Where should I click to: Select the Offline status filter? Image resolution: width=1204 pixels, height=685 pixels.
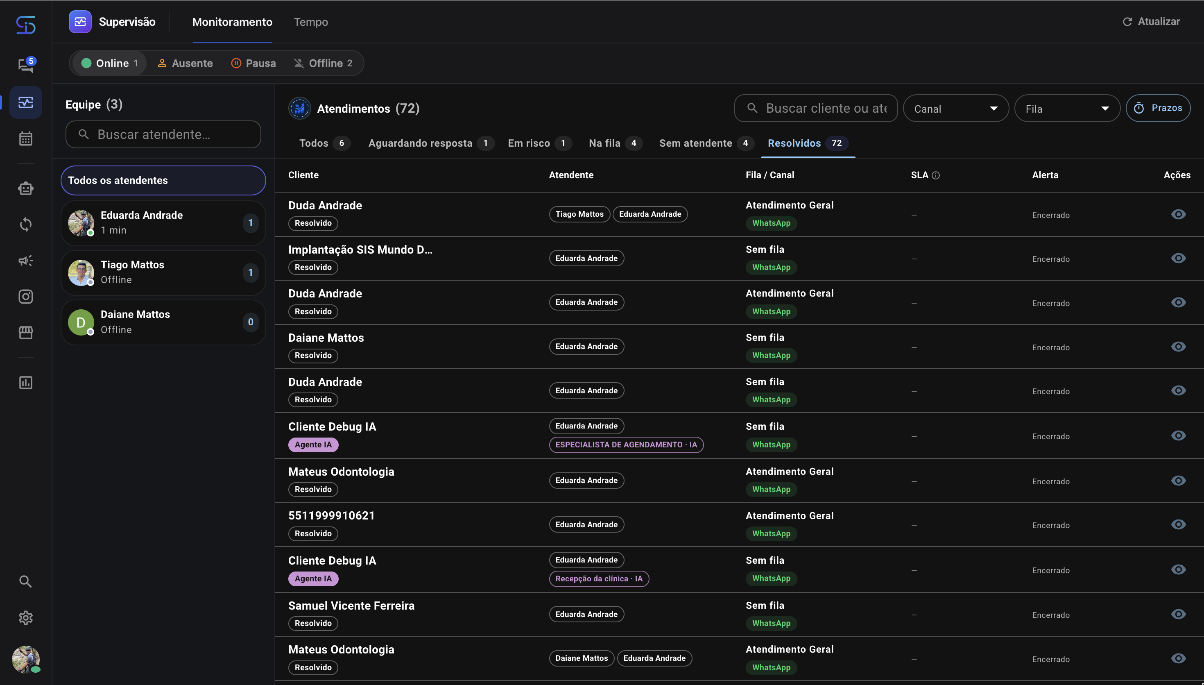[x=324, y=63]
